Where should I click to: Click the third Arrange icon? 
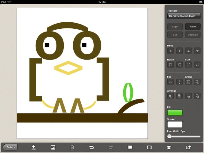pyautogui.click(x=188, y=96)
